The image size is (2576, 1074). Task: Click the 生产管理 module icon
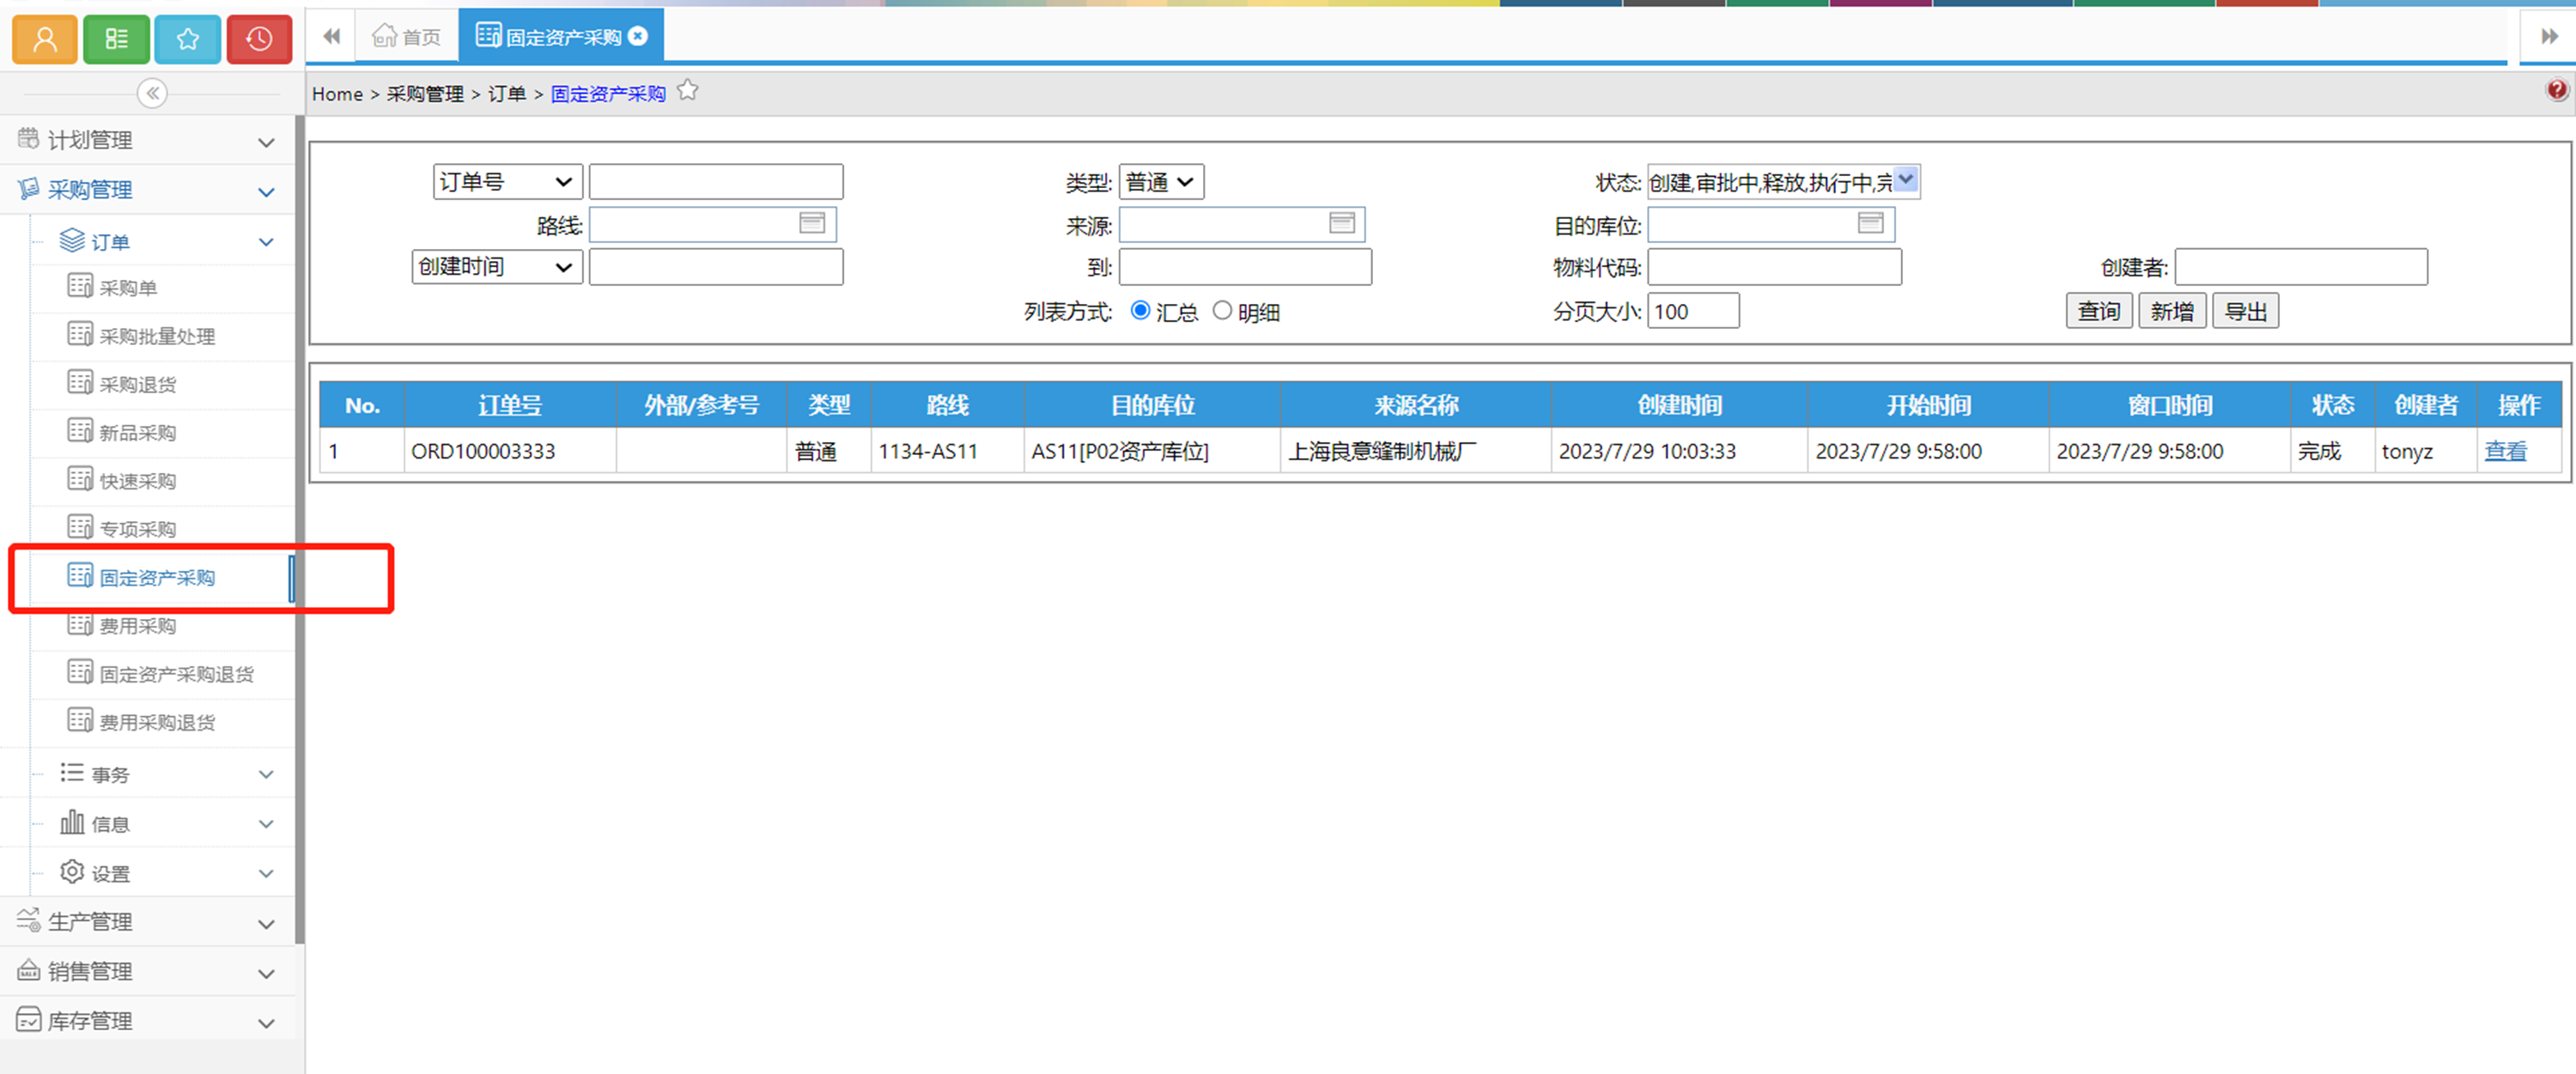(x=28, y=920)
